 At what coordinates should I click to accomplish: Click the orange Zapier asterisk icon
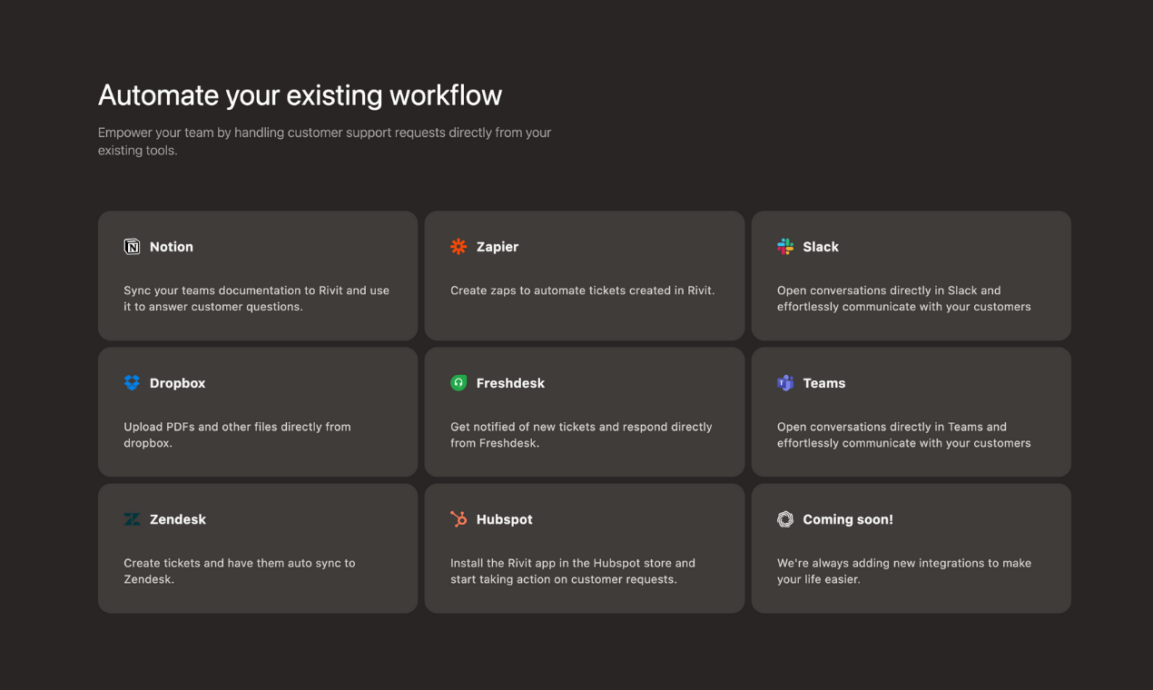(458, 247)
